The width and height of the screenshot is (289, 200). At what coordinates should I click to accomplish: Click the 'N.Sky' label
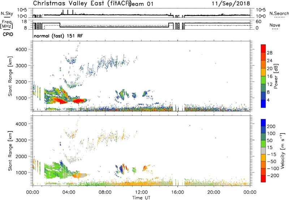[x=7, y=14]
